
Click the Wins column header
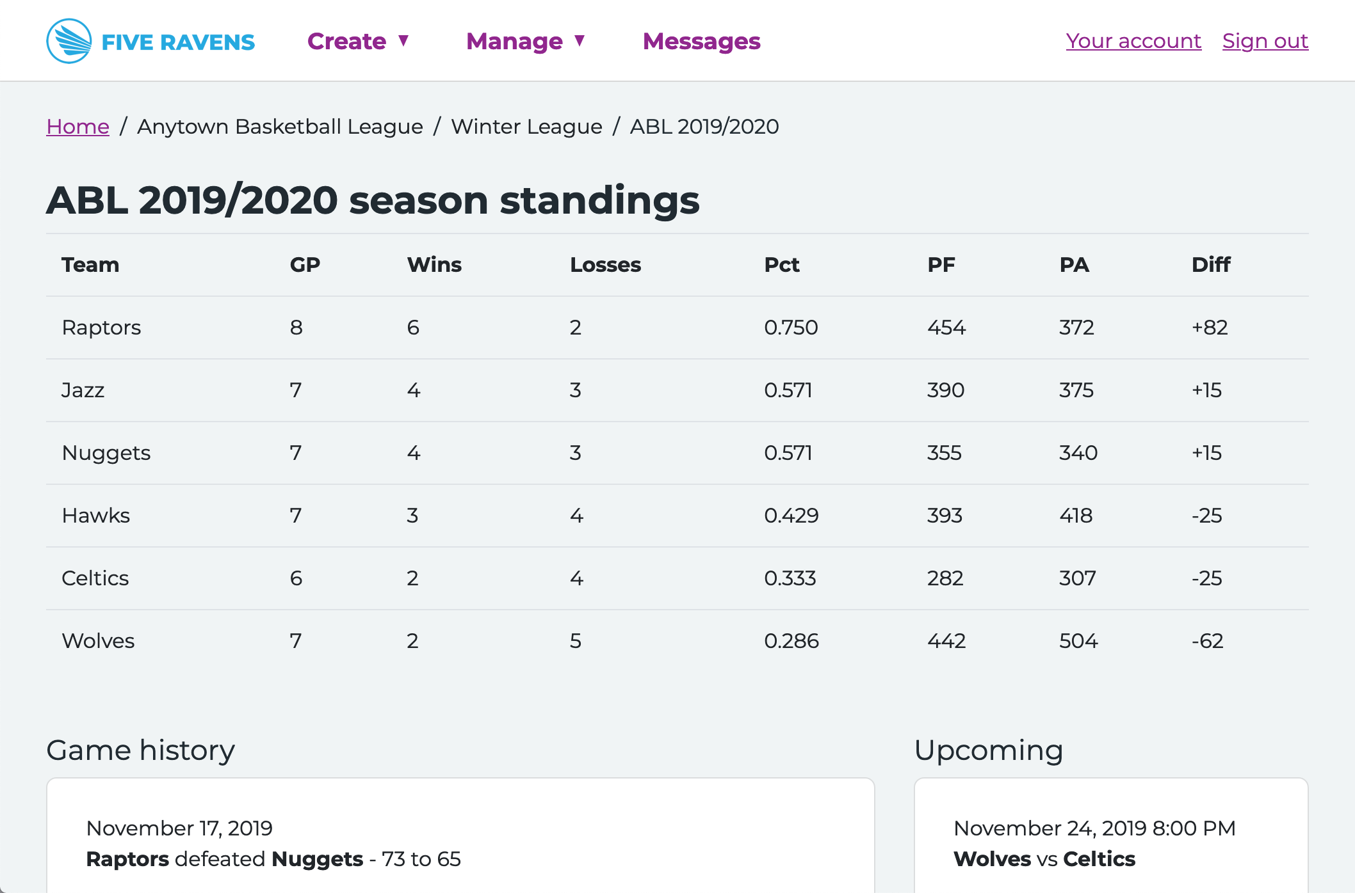434,265
